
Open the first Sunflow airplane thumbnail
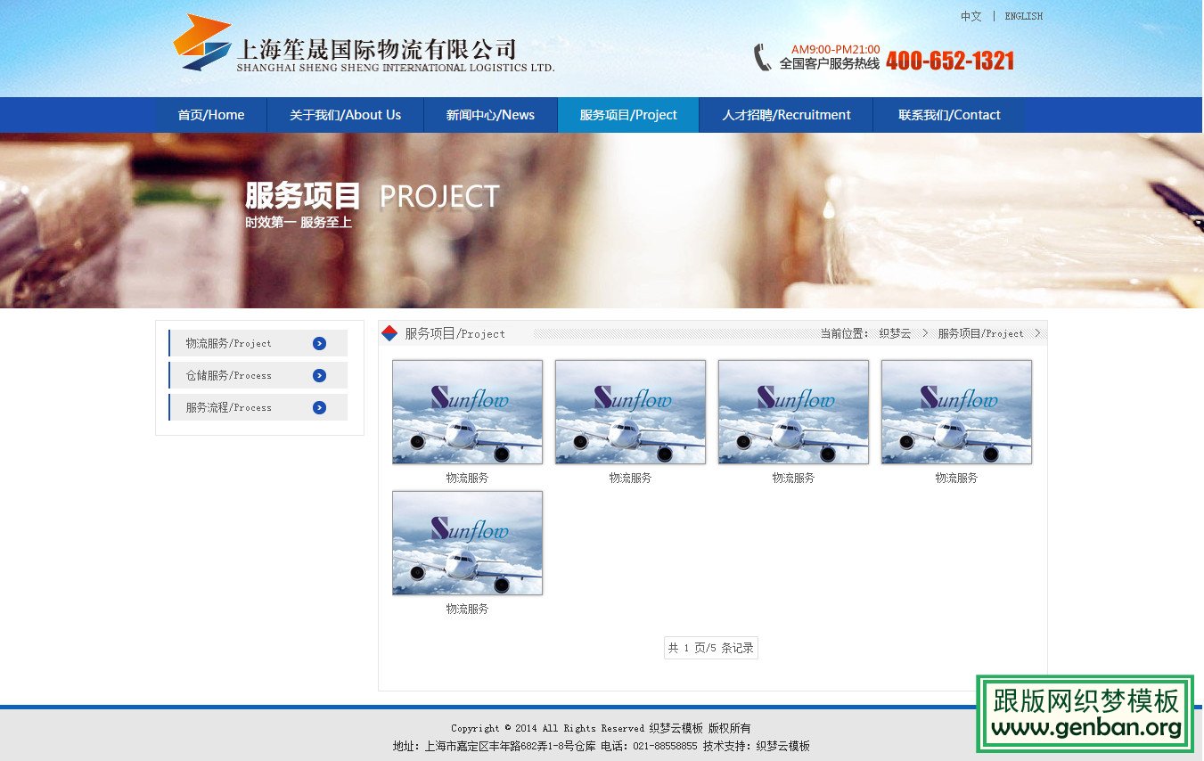pyautogui.click(x=467, y=412)
